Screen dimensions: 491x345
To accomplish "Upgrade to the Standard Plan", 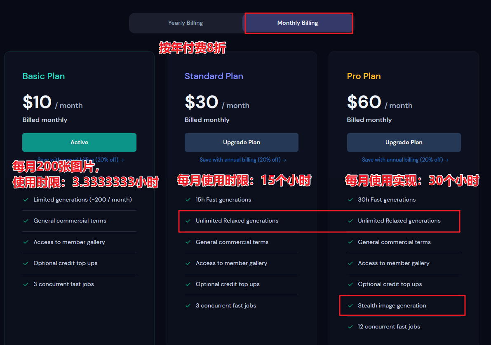I will pos(242,143).
